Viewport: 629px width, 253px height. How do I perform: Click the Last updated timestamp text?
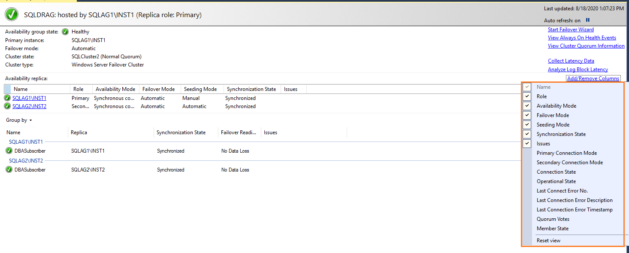(x=584, y=9)
